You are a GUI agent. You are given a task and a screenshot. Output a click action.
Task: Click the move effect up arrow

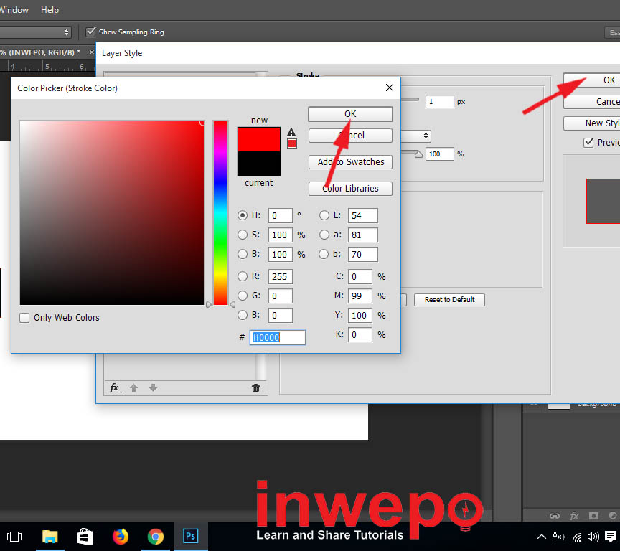click(x=133, y=387)
